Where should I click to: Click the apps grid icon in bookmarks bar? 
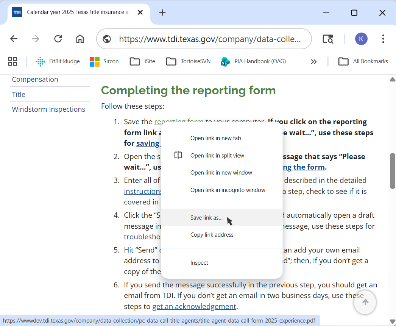pyautogui.click(x=12, y=61)
